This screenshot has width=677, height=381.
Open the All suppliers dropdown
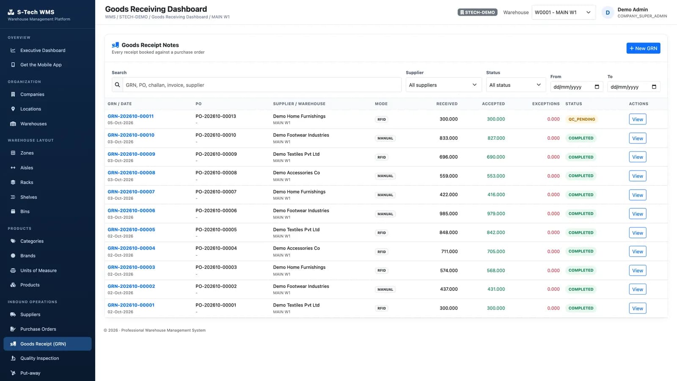click(443, 85)
